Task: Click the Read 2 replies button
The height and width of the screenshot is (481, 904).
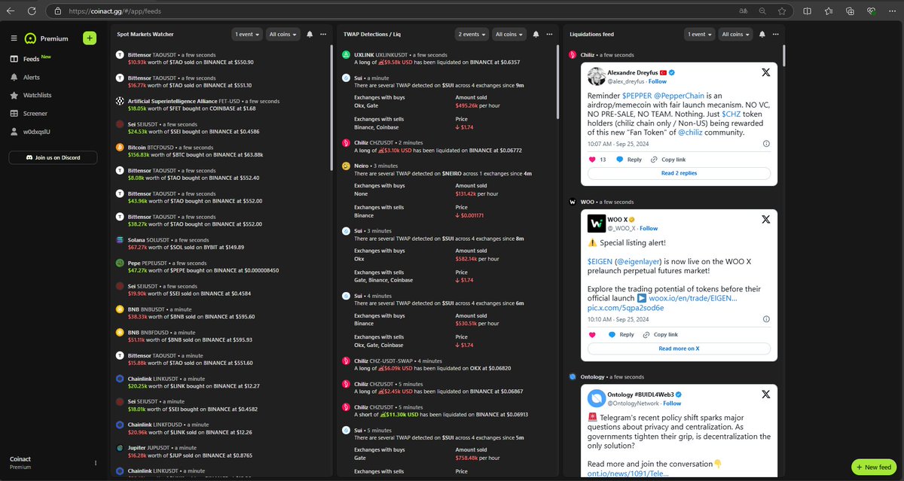Action: [679, 173]
